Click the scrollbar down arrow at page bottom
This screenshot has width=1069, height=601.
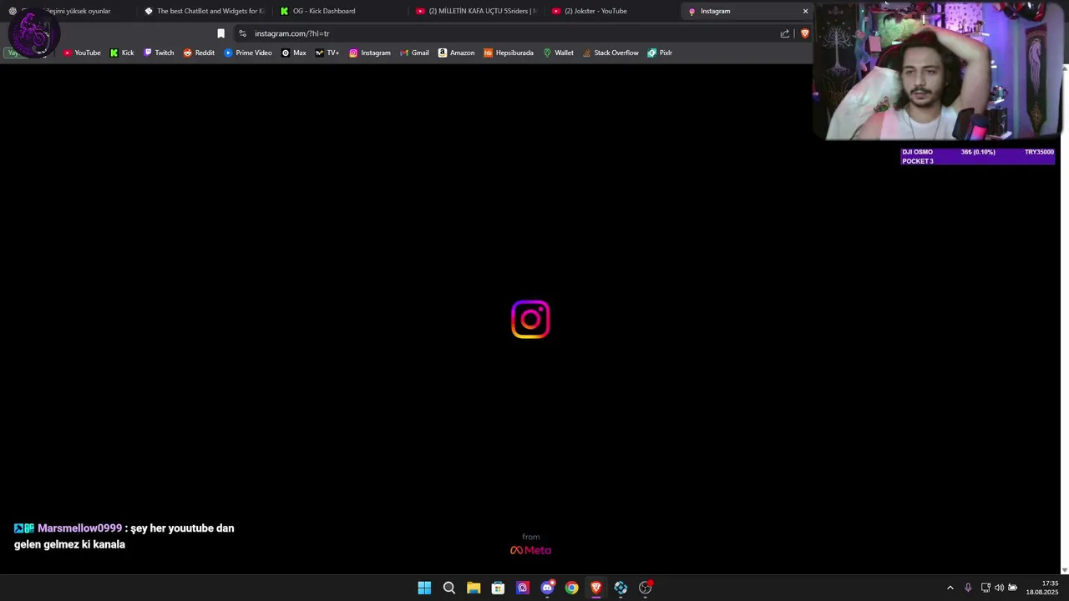click(1064, 570)
